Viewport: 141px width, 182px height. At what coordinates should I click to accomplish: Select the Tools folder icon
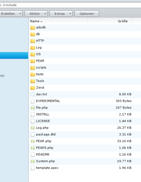[33, 81]
